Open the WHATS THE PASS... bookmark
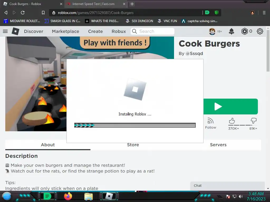Image resolution: width=270 pixels, height=202 pixels. click(102, 21)
